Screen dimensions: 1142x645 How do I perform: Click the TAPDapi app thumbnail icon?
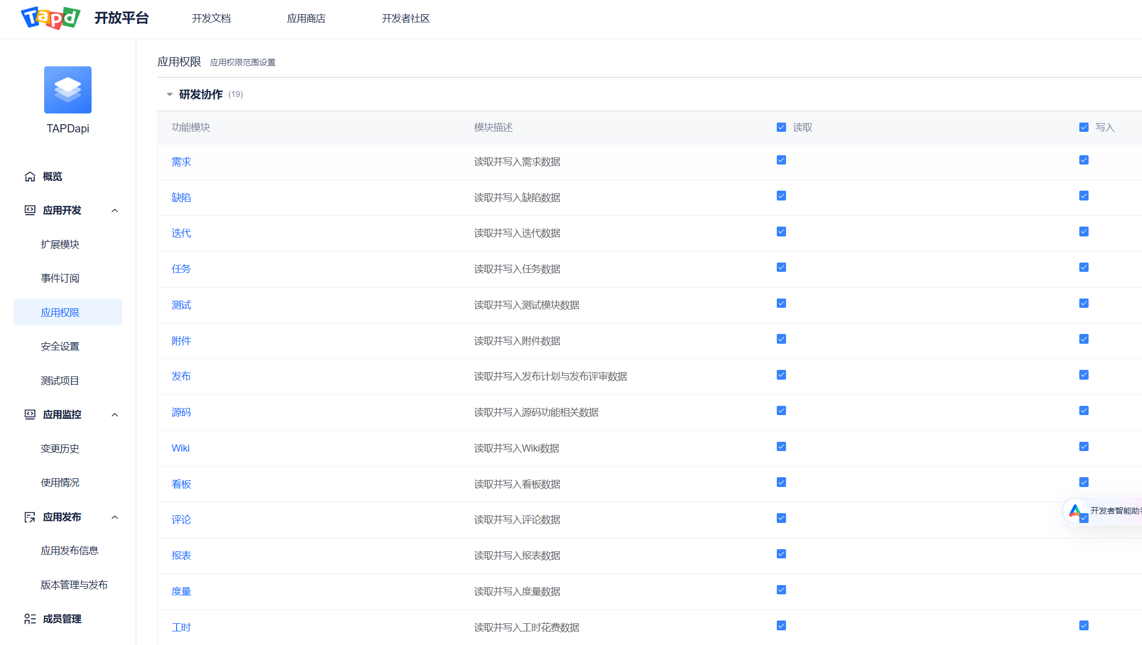pos(68,90)
